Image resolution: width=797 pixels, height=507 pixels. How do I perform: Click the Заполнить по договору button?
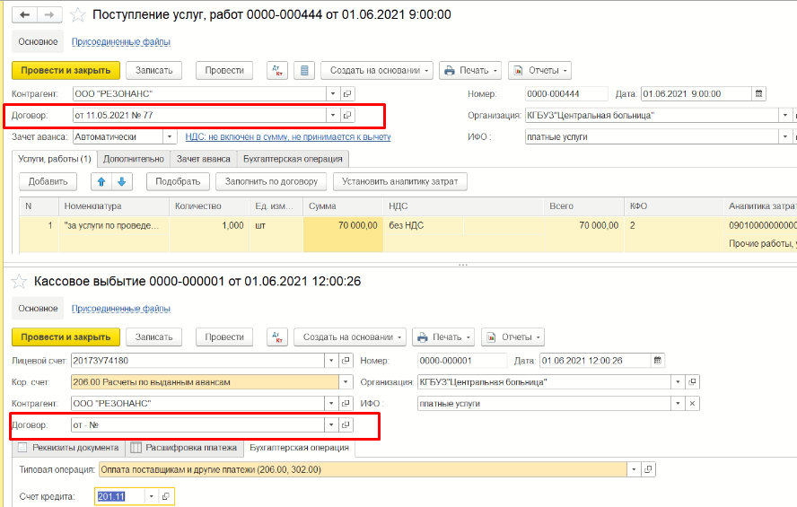(x=270, y=181)
